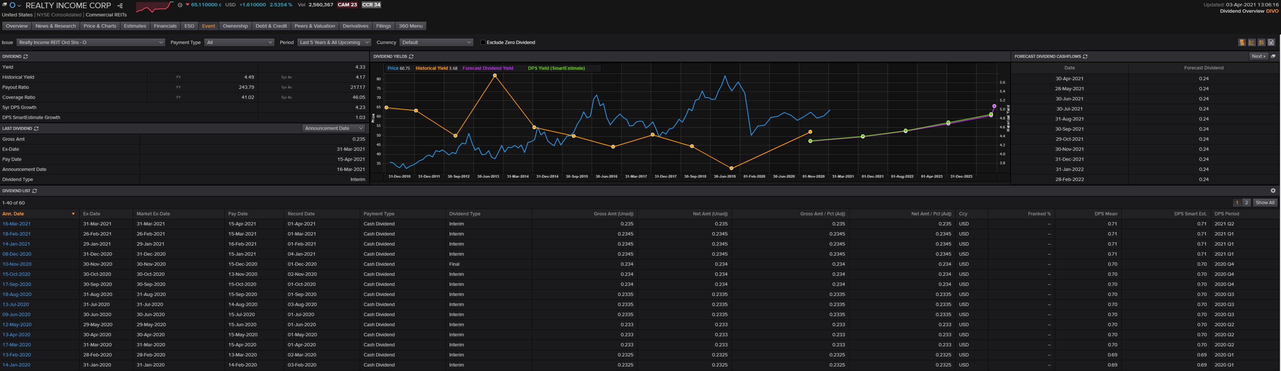Viewport: 1281px width, 371px height.
Task: Select the Event tab
Action: pos(208,26)
